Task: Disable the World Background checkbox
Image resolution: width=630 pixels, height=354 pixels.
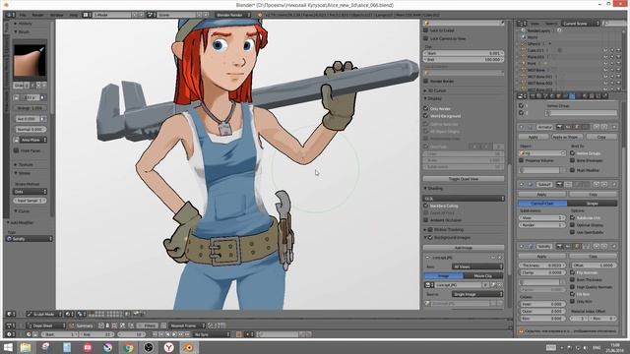Action: (426, 116)
